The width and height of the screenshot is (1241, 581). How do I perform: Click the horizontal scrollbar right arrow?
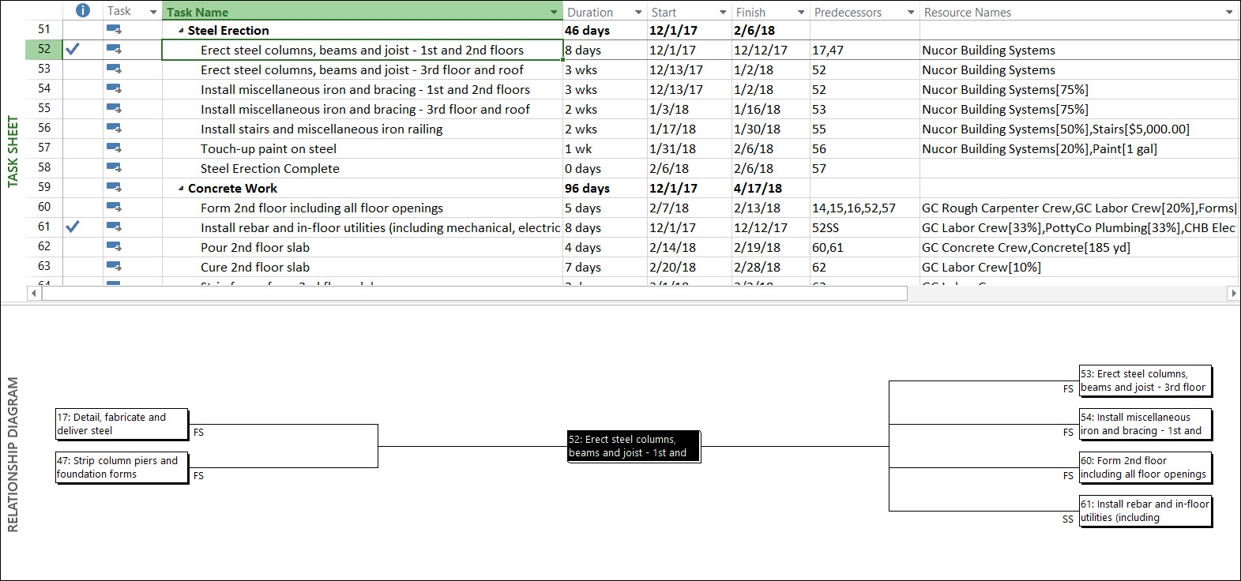[x=1233, y=293]
